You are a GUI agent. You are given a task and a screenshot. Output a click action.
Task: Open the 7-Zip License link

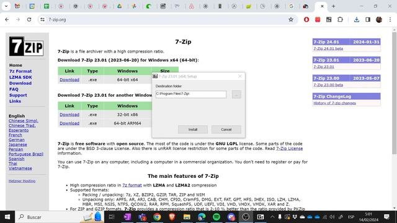pyautogui.click(x=290, y=149)
